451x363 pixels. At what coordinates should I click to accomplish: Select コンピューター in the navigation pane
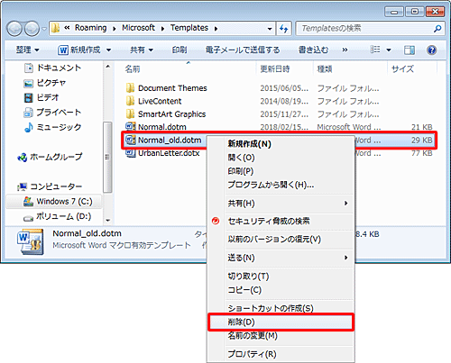pyautogui.click(x=50, y=186)
